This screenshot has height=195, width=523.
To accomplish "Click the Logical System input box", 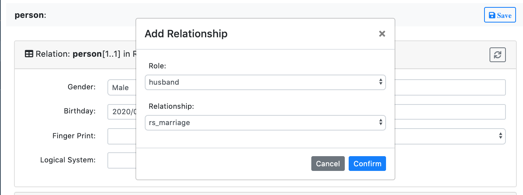I will pyautogui.click(x=121, y=160).
